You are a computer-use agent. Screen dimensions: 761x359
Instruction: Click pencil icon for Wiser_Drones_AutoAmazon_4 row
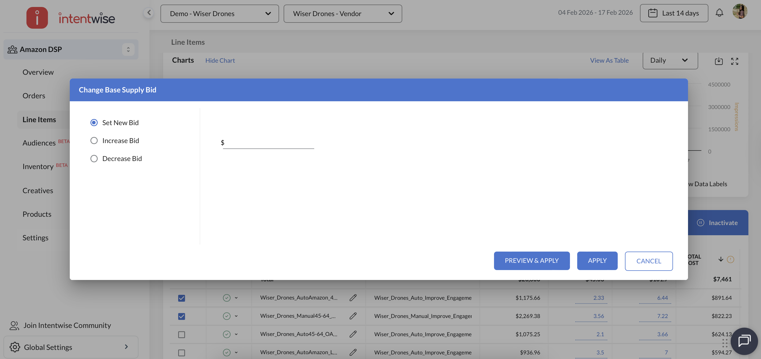[353, 298]
